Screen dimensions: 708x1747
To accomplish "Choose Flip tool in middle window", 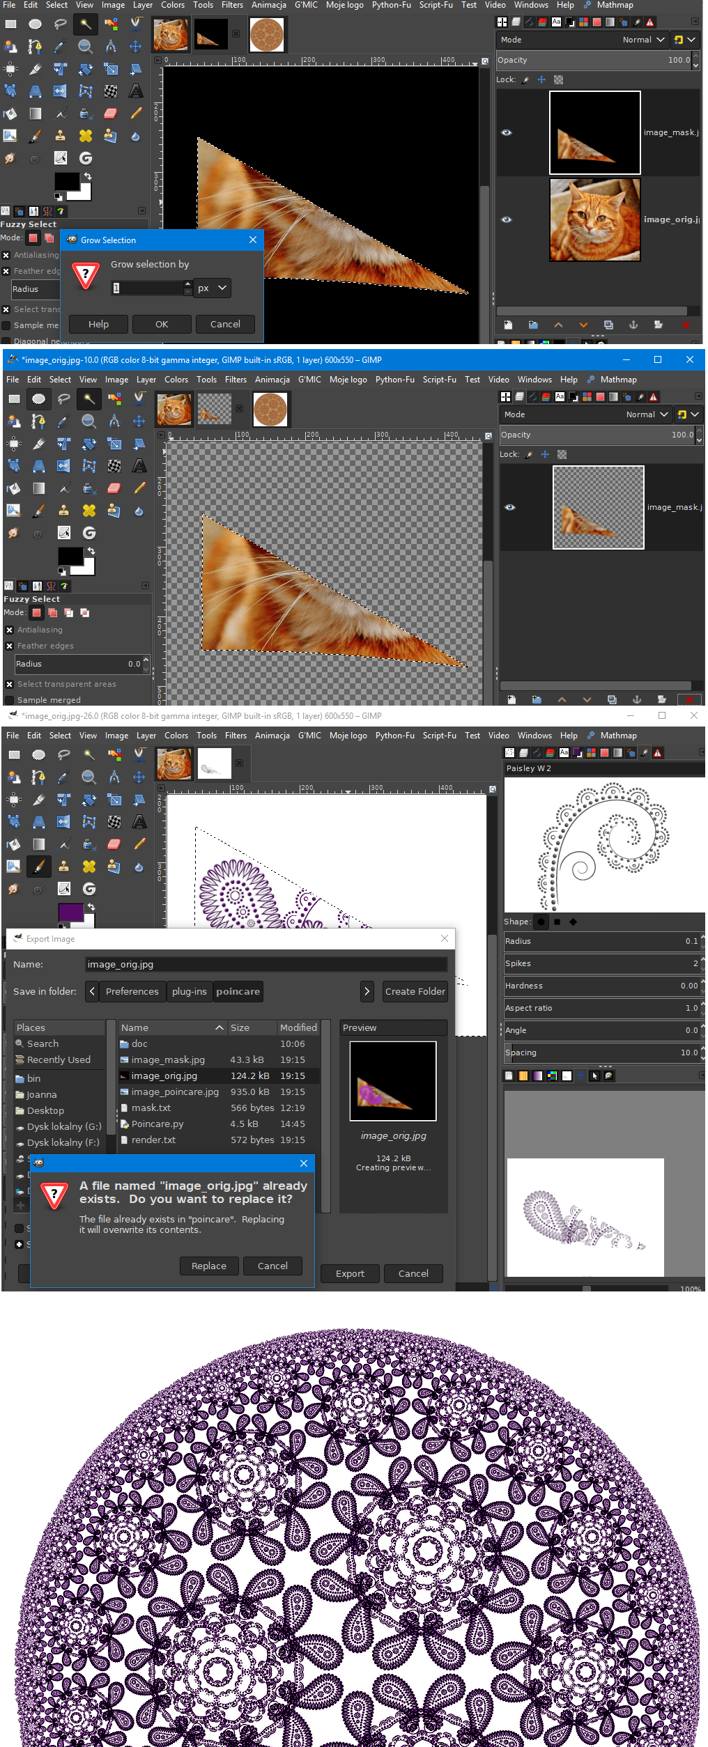I will pos(63,466).
